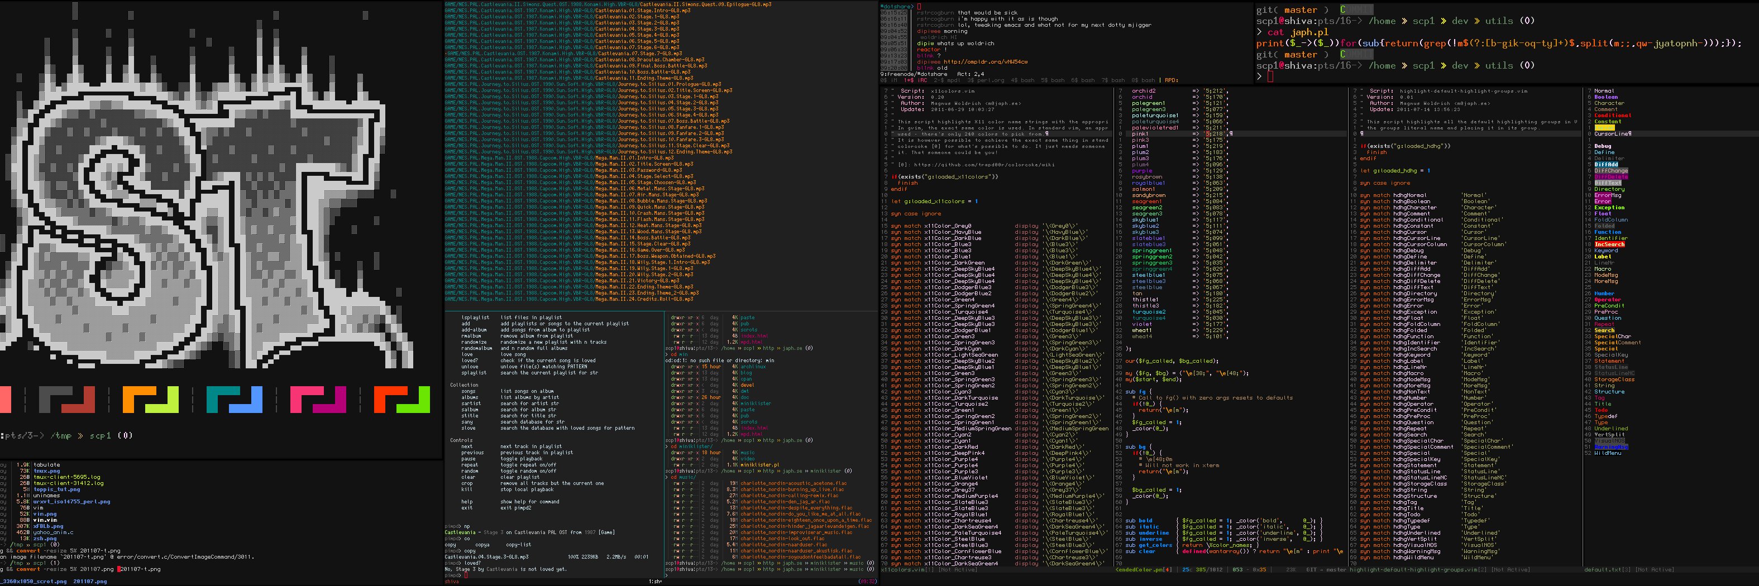1759x586 pixels.
Task: Switch to the '2-$ mpdl' tmux window
Action: 947,80
